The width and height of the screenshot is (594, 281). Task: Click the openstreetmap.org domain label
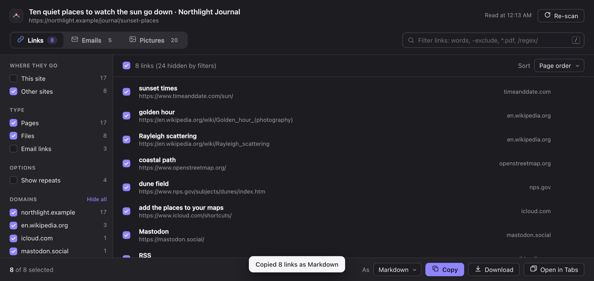pyautogui.click(x=525, y=163)
